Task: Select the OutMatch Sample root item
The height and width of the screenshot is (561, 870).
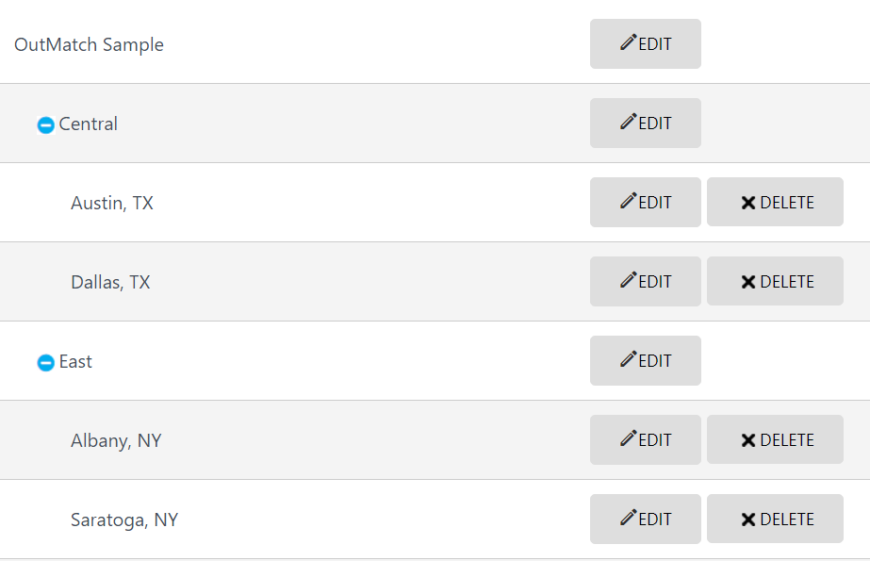Action: (x=89, y=44)
